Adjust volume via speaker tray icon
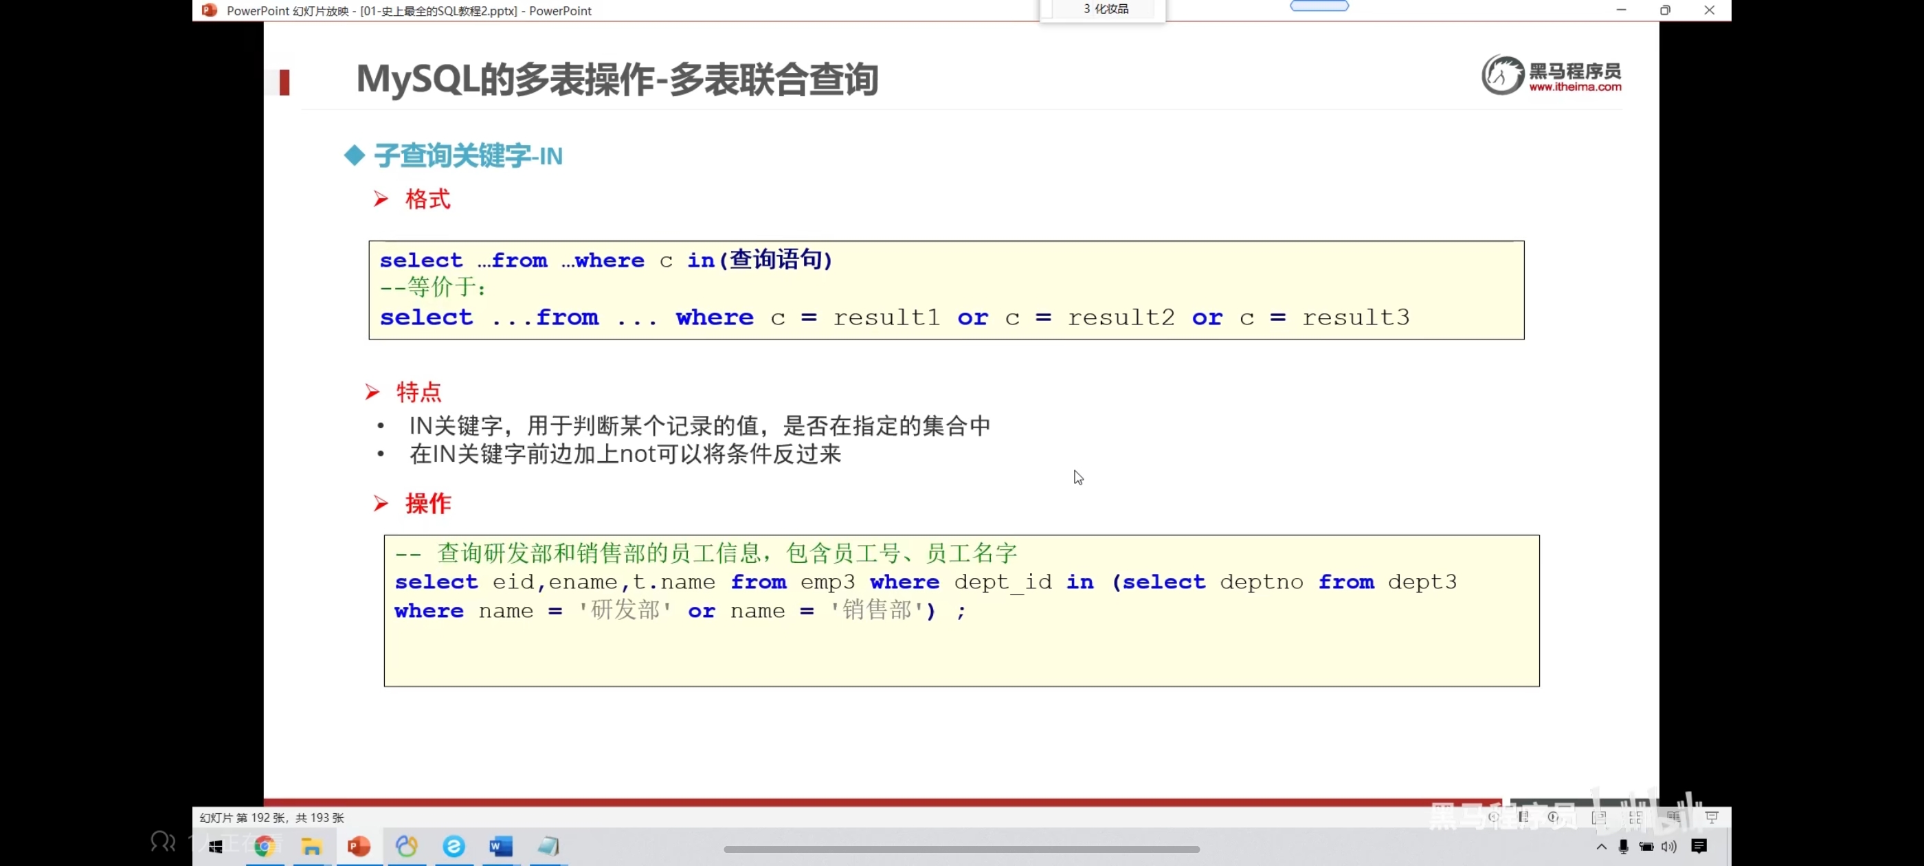 1668,846
